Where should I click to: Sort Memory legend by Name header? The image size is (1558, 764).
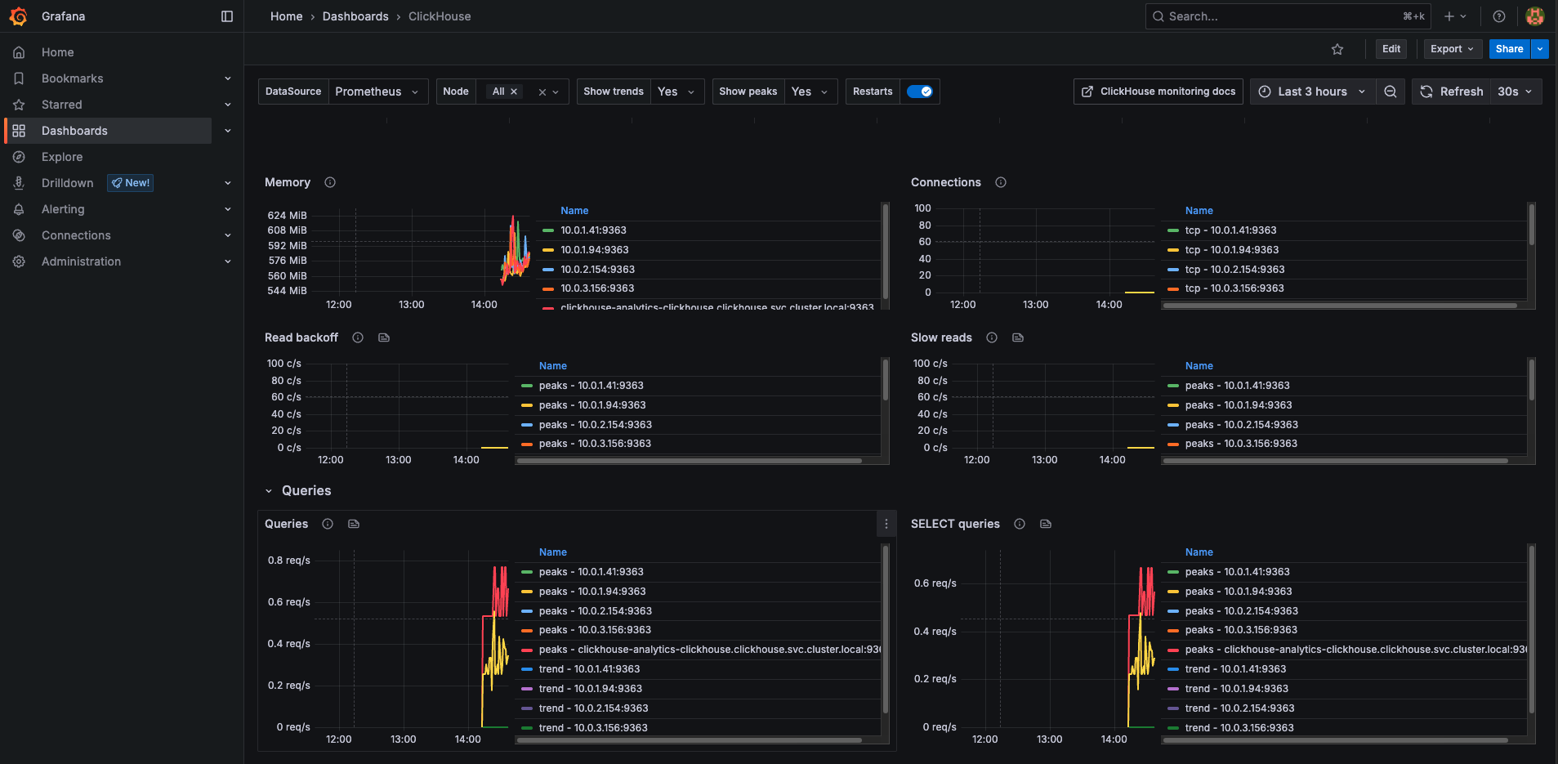574,211
